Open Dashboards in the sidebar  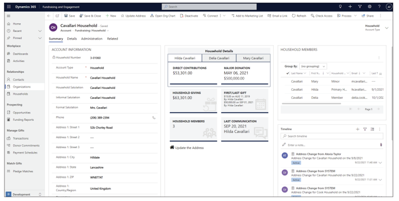[20, 54]
